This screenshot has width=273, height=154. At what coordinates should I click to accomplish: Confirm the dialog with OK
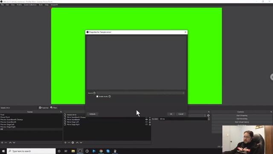tap(171, 114)
